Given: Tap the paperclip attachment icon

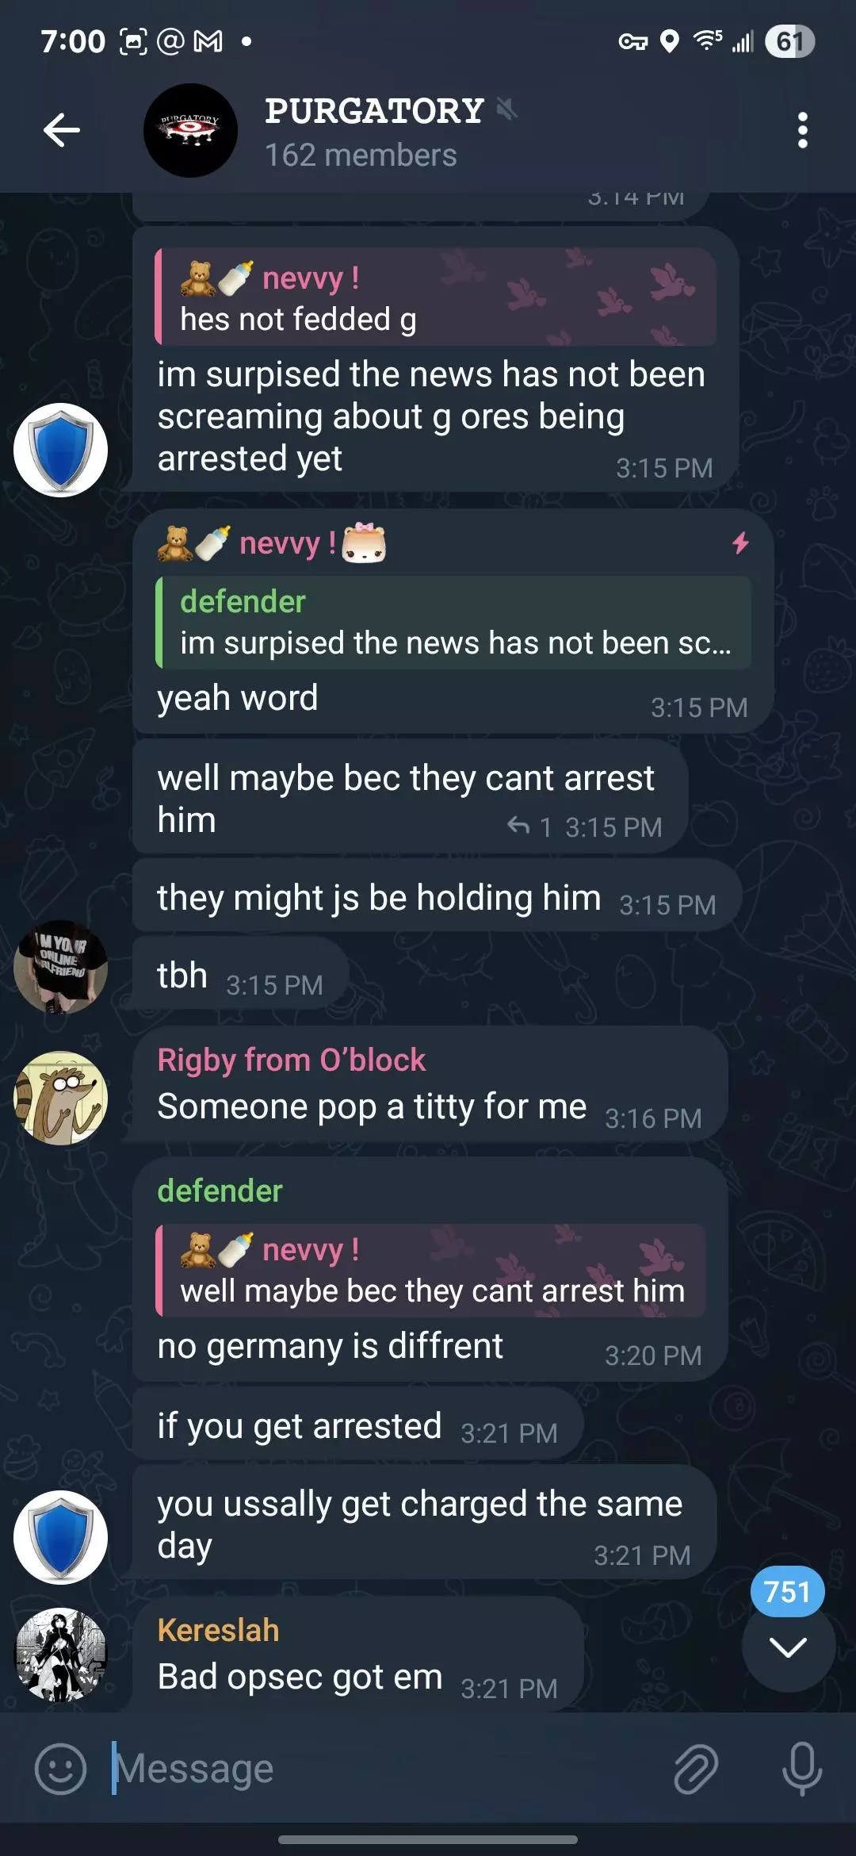Looking at the screenshot, I should pos(696,1769).
